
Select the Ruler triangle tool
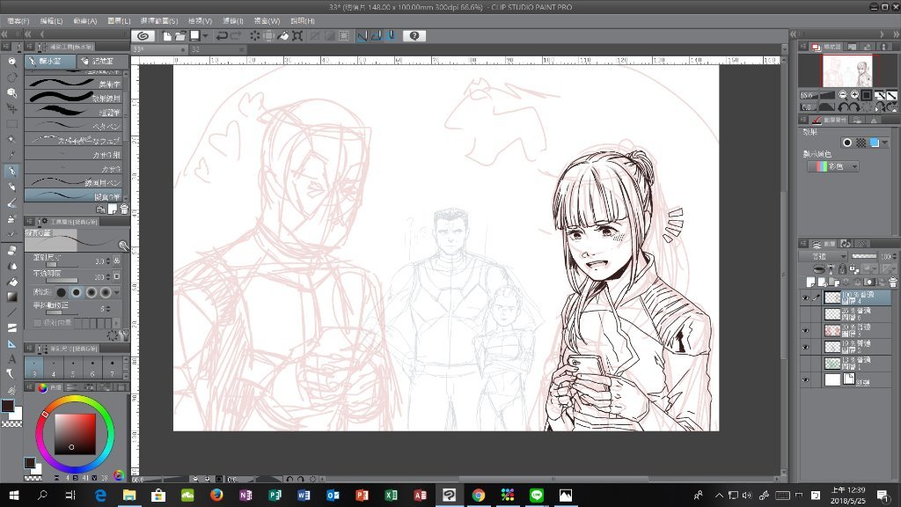click(x=11, y=344)
